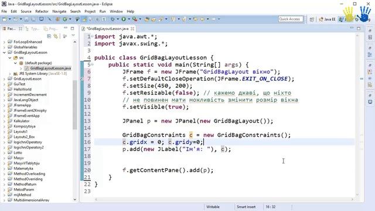Open the Run configurations dropdown arrow

point(129,19)
